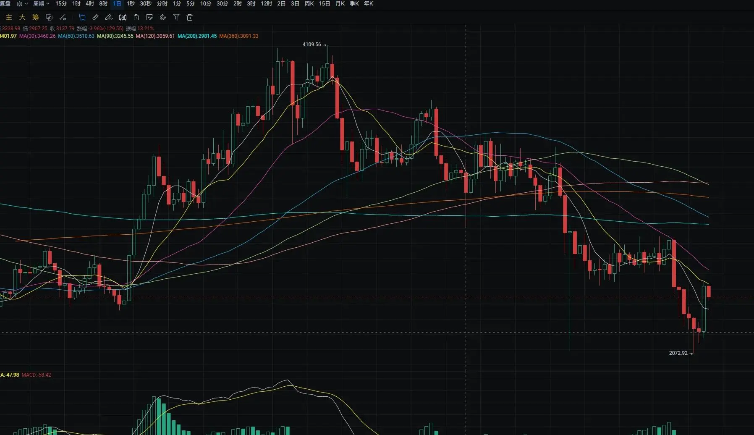Screen dimensions: 754x435
Task: Select the 5分 interval
Action: 191,4
